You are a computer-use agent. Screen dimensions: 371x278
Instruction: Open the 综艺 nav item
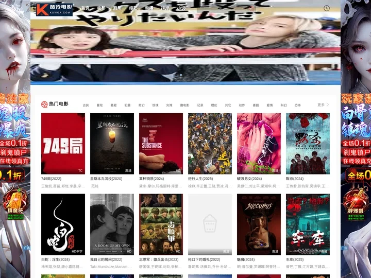(x=133, y=8)
